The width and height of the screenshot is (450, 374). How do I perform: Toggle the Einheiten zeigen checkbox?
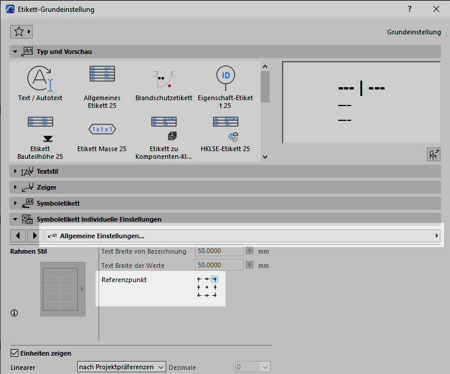point(14,353)
